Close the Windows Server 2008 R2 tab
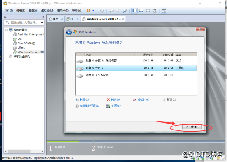The height and width of the screenshot is (162, 227). point(123,19)
